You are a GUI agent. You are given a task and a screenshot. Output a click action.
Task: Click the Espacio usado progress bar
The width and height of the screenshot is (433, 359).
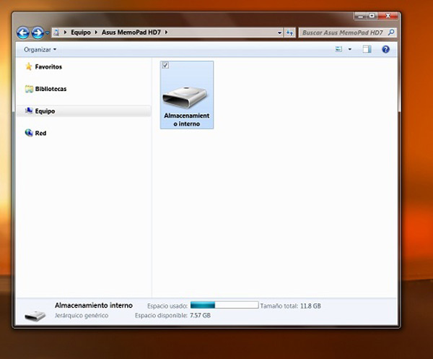tap(224, 305)
